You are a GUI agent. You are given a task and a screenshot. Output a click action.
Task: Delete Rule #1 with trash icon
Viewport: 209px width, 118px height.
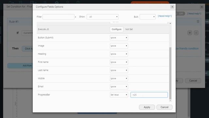click(x=198, y=22)
